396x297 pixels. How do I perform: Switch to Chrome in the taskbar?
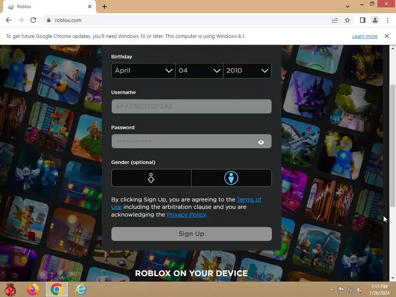(57, 289)
